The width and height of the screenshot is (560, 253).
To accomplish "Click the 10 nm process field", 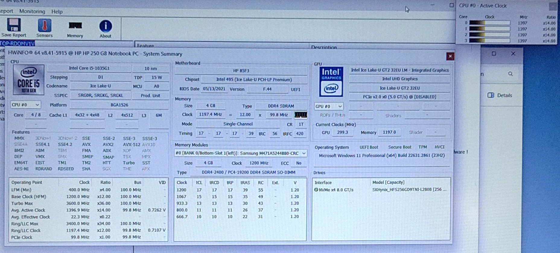I will [x=151, y=69].
